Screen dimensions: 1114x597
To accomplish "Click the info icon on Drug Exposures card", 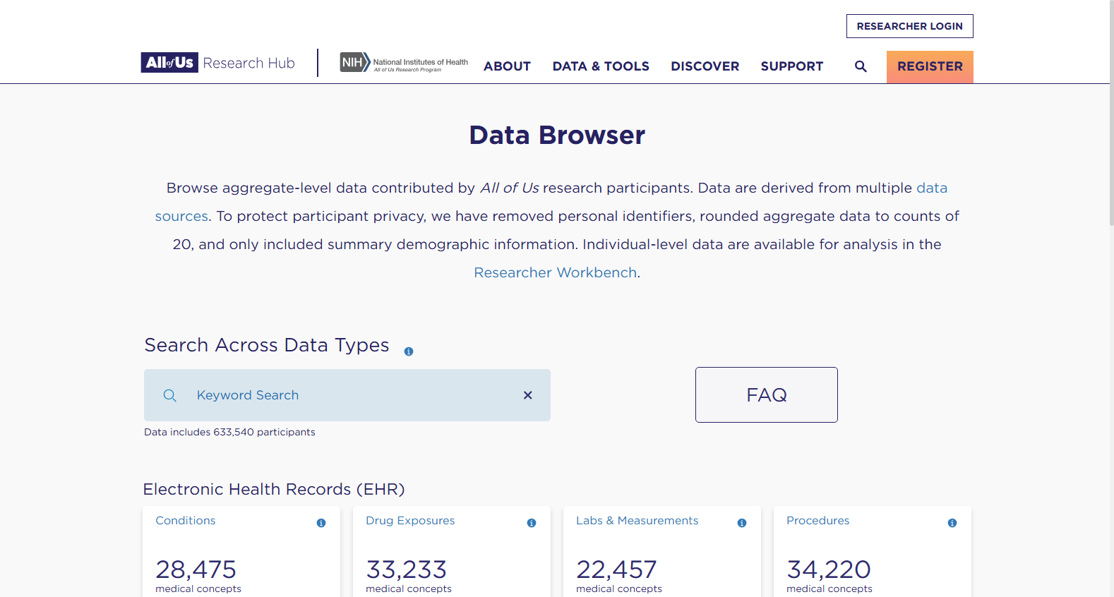I will (x=532, y=523).
